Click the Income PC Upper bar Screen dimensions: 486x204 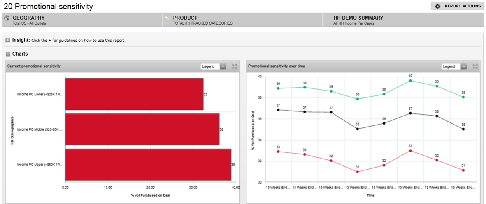(x=148, y=165)
